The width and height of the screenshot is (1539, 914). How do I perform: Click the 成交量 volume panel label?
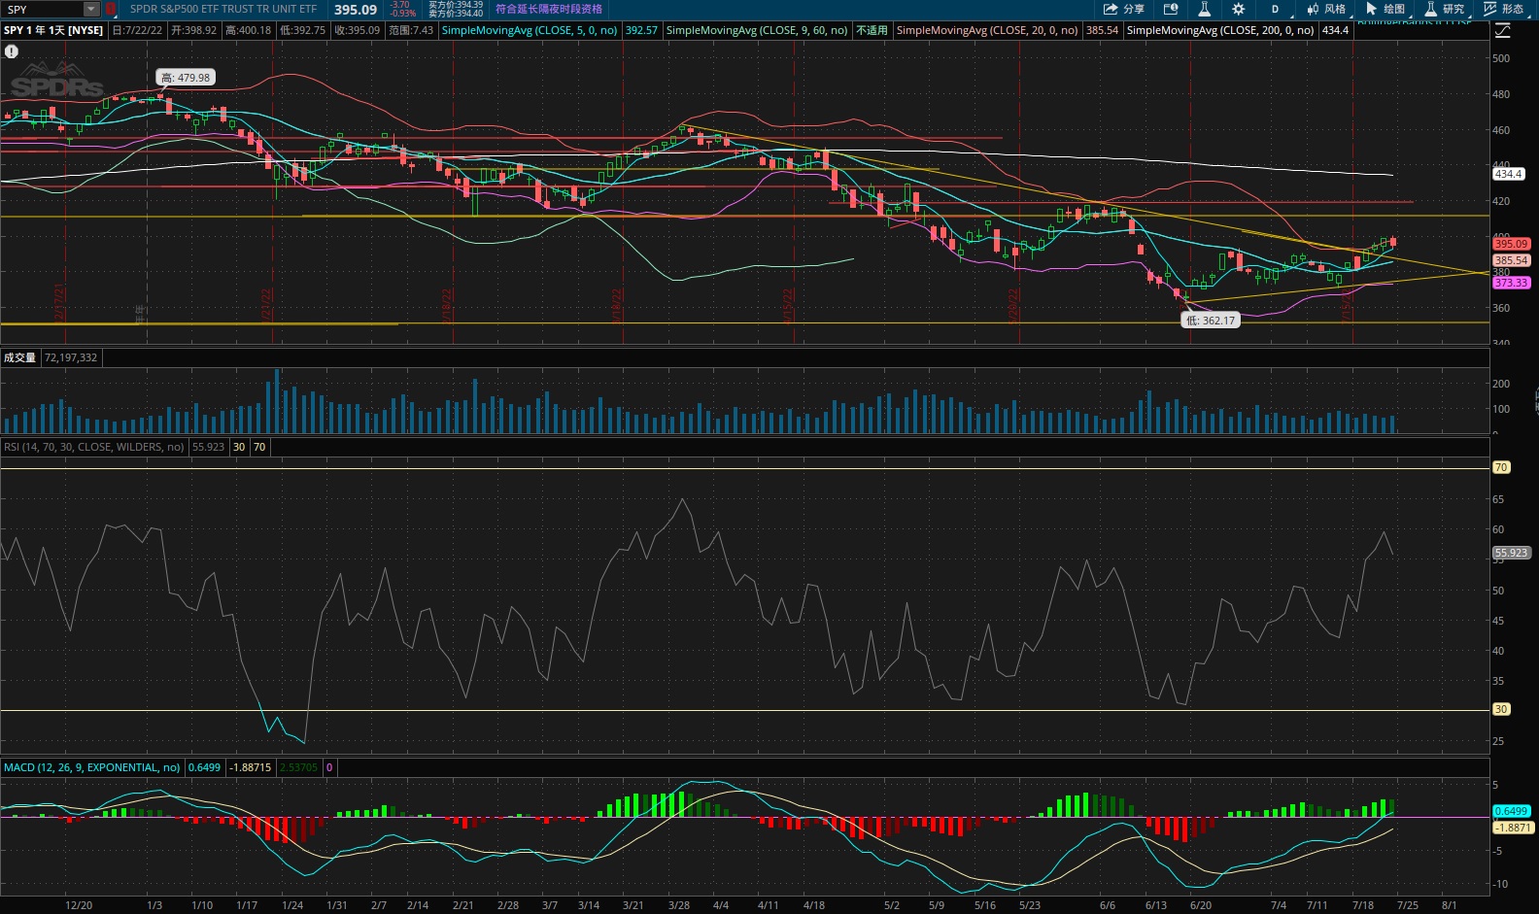click(x=19, y=357)
